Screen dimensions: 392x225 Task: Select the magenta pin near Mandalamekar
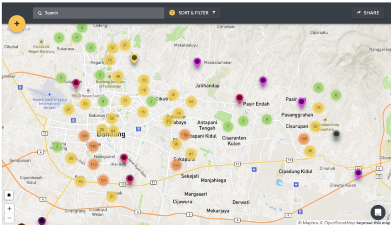(x=197, y=62)
